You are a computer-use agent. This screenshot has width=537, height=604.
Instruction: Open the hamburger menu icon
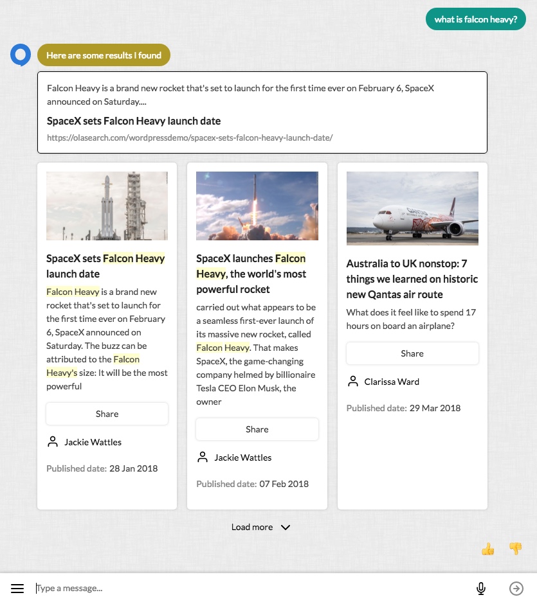(x=17, y=588)
